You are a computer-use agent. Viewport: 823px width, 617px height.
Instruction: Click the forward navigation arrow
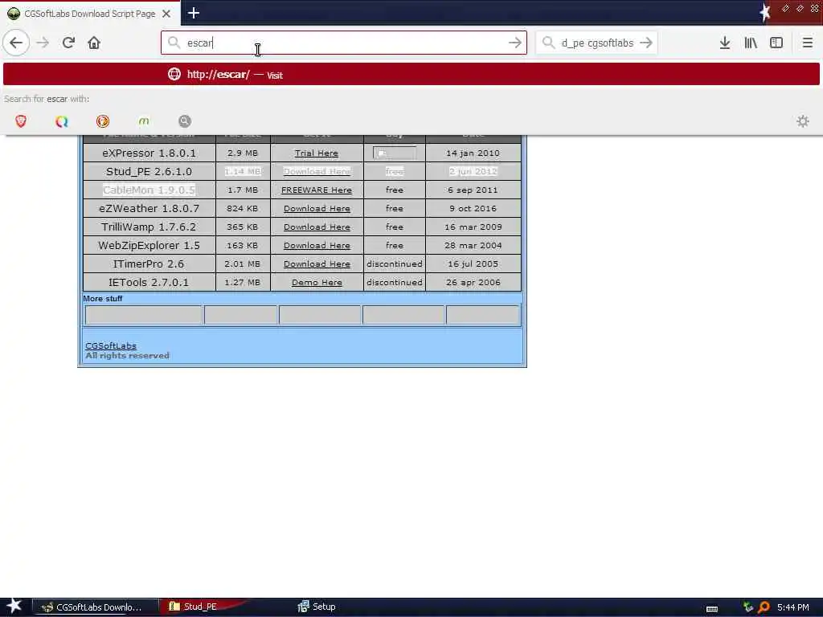tap(43, 43)
